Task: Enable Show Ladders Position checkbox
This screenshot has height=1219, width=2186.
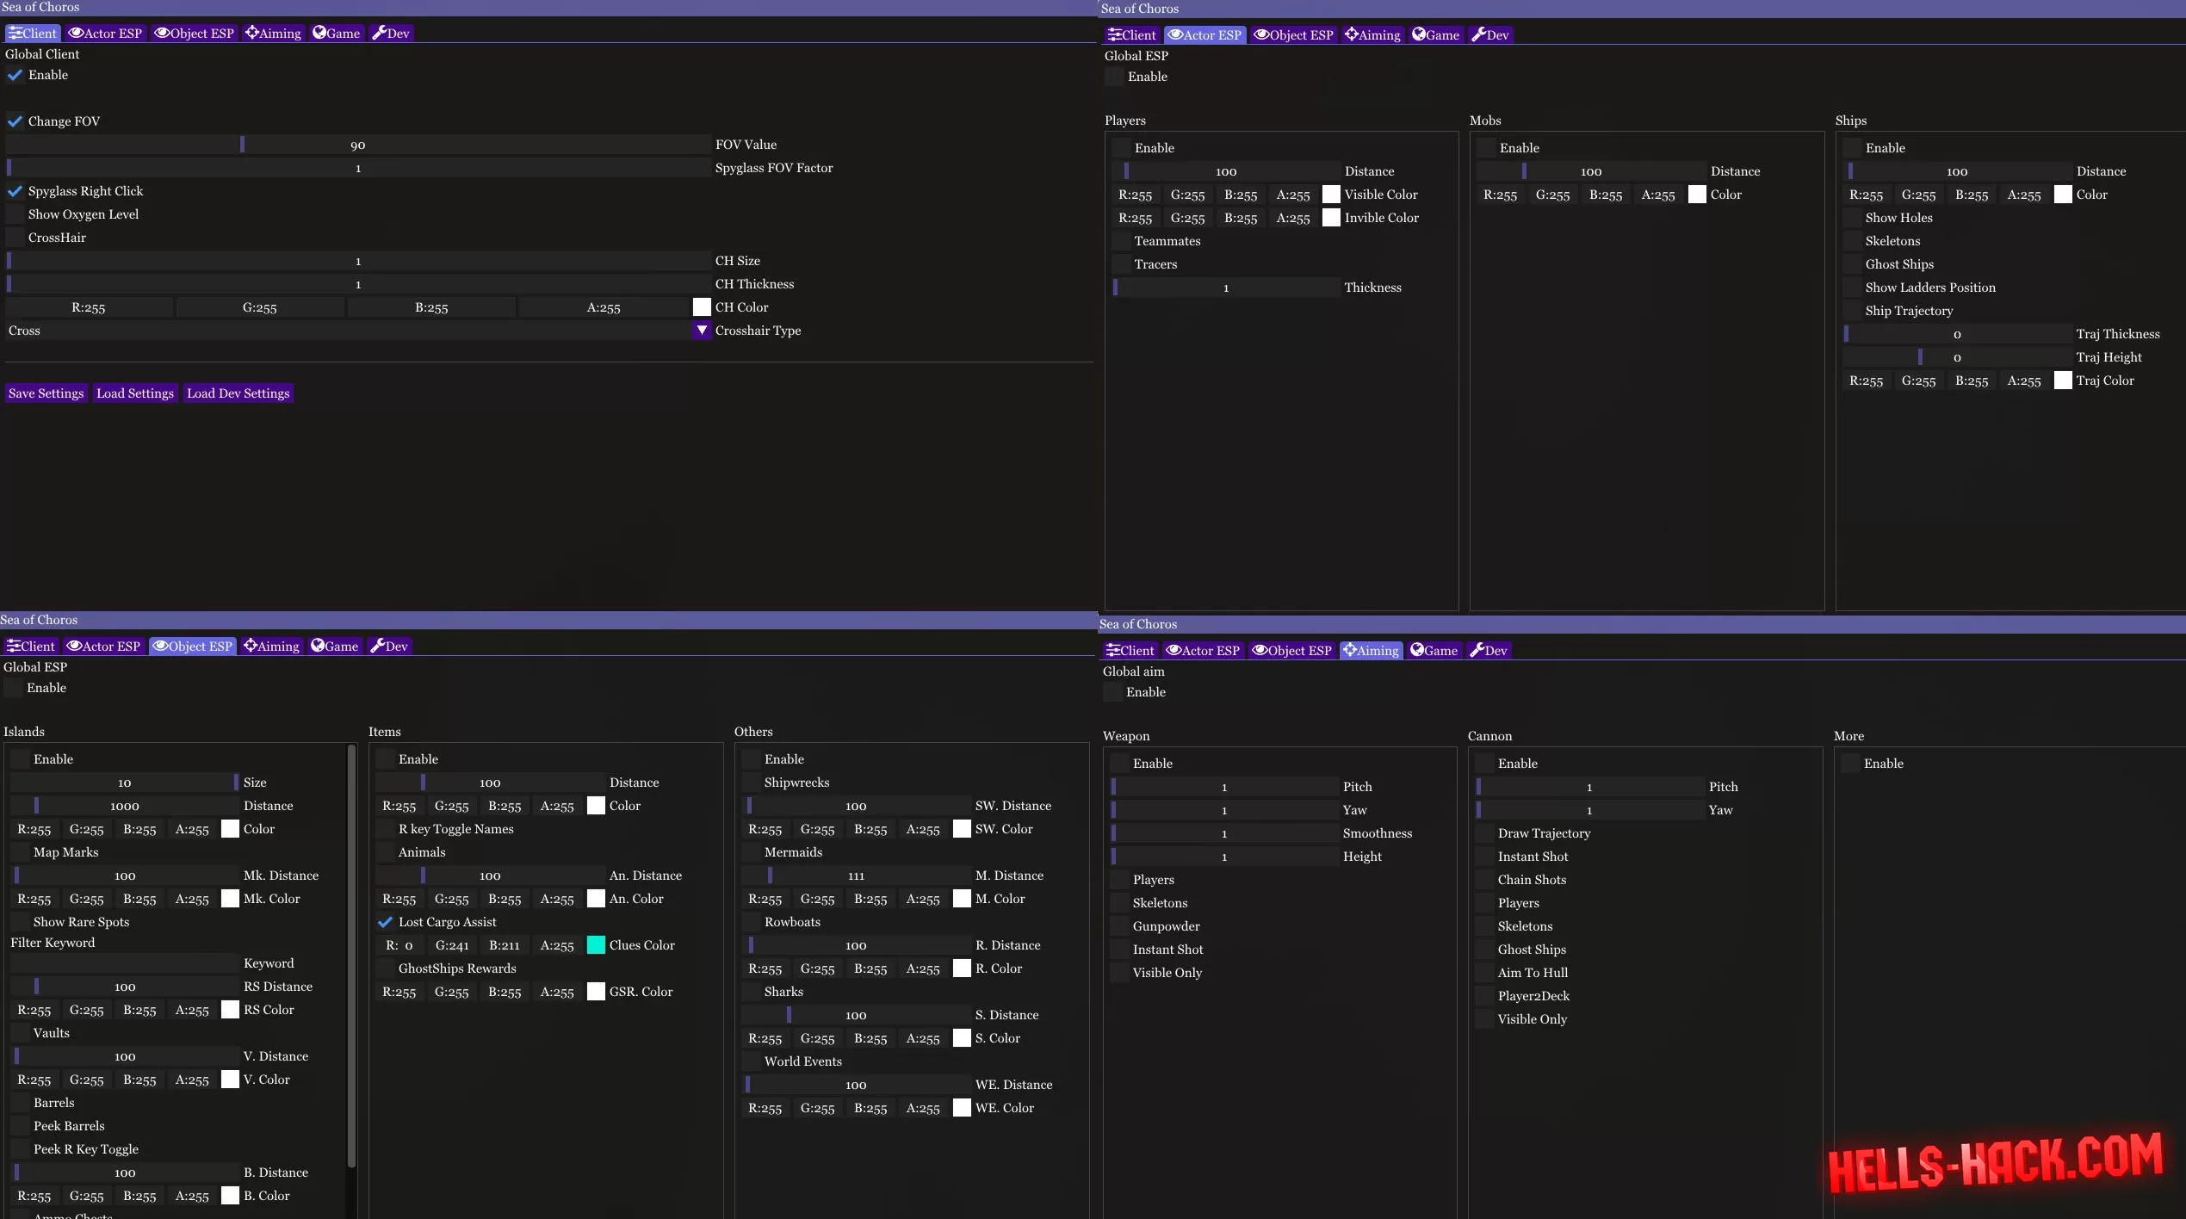Action: [1852, 288]
